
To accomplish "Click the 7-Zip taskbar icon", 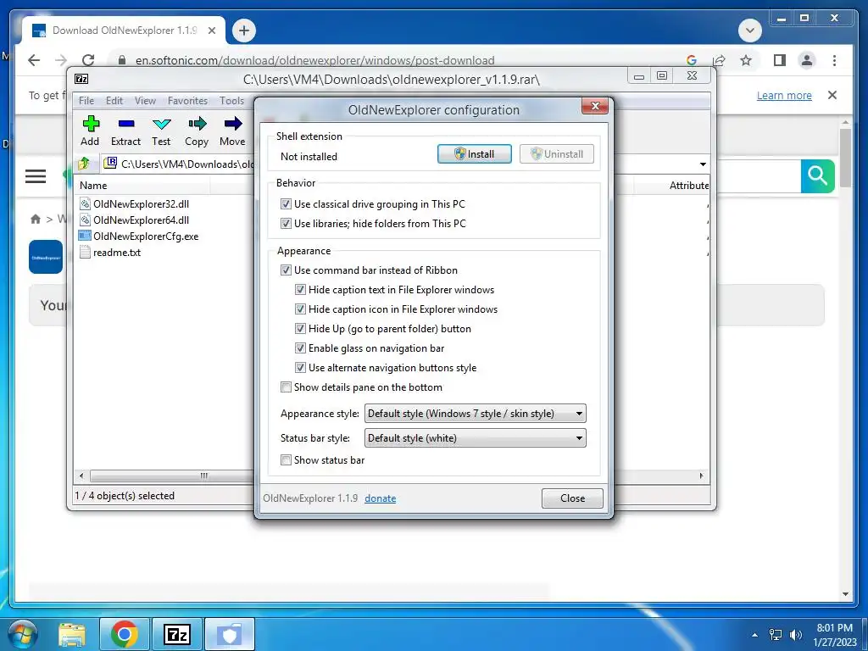I will pyautogui.click(x=177, y=634).
